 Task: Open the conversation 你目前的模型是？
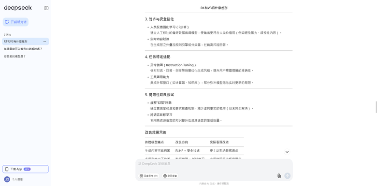[x=14, y=57]
